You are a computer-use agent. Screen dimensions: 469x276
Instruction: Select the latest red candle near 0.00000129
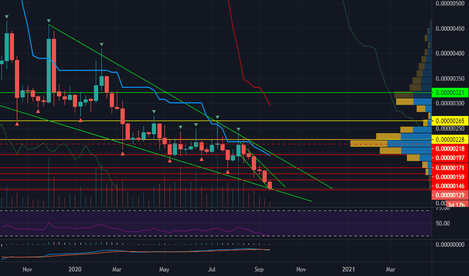(x=270, y=185)
